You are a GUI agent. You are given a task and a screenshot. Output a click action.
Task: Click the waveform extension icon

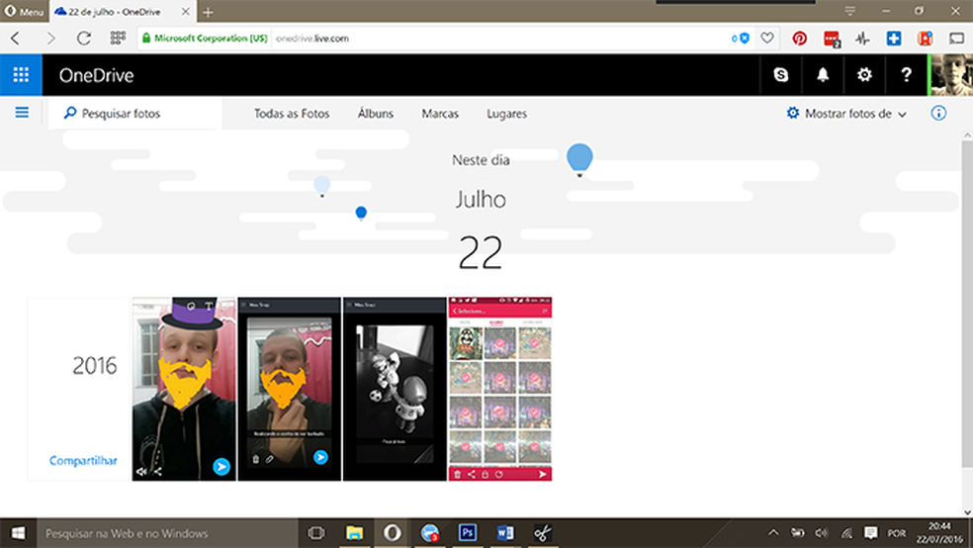tap(862, 39)
